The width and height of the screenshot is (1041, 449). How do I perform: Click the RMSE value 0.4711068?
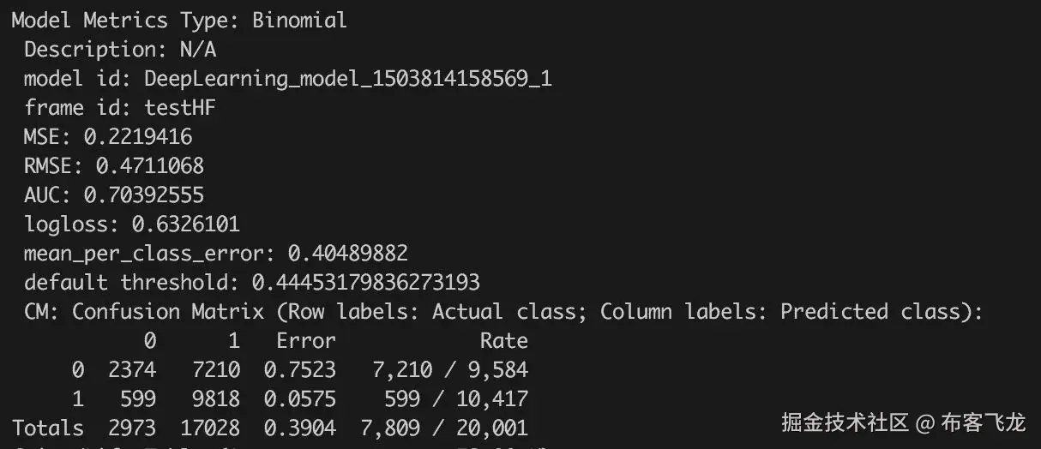click(x=149, y=166)
